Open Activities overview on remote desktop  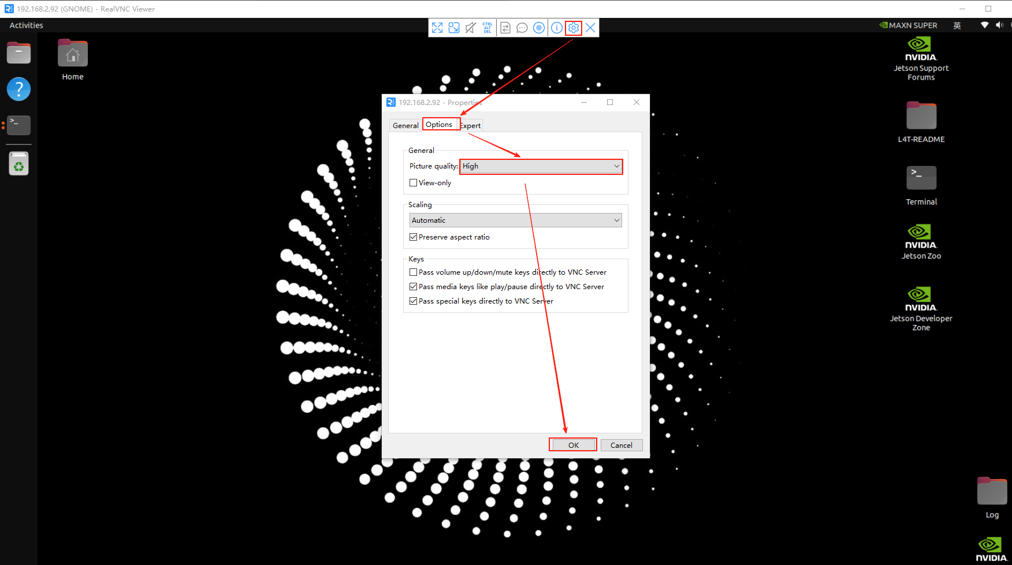pos(27,25)
